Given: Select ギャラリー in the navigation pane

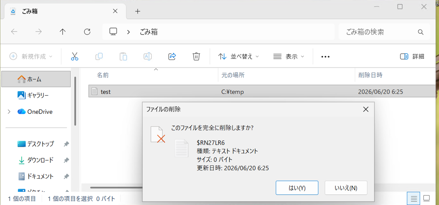Looking at the screenshot, I should [36, 95].
